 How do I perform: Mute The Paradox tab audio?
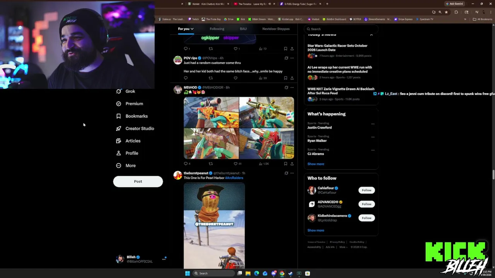pos(270,4)
